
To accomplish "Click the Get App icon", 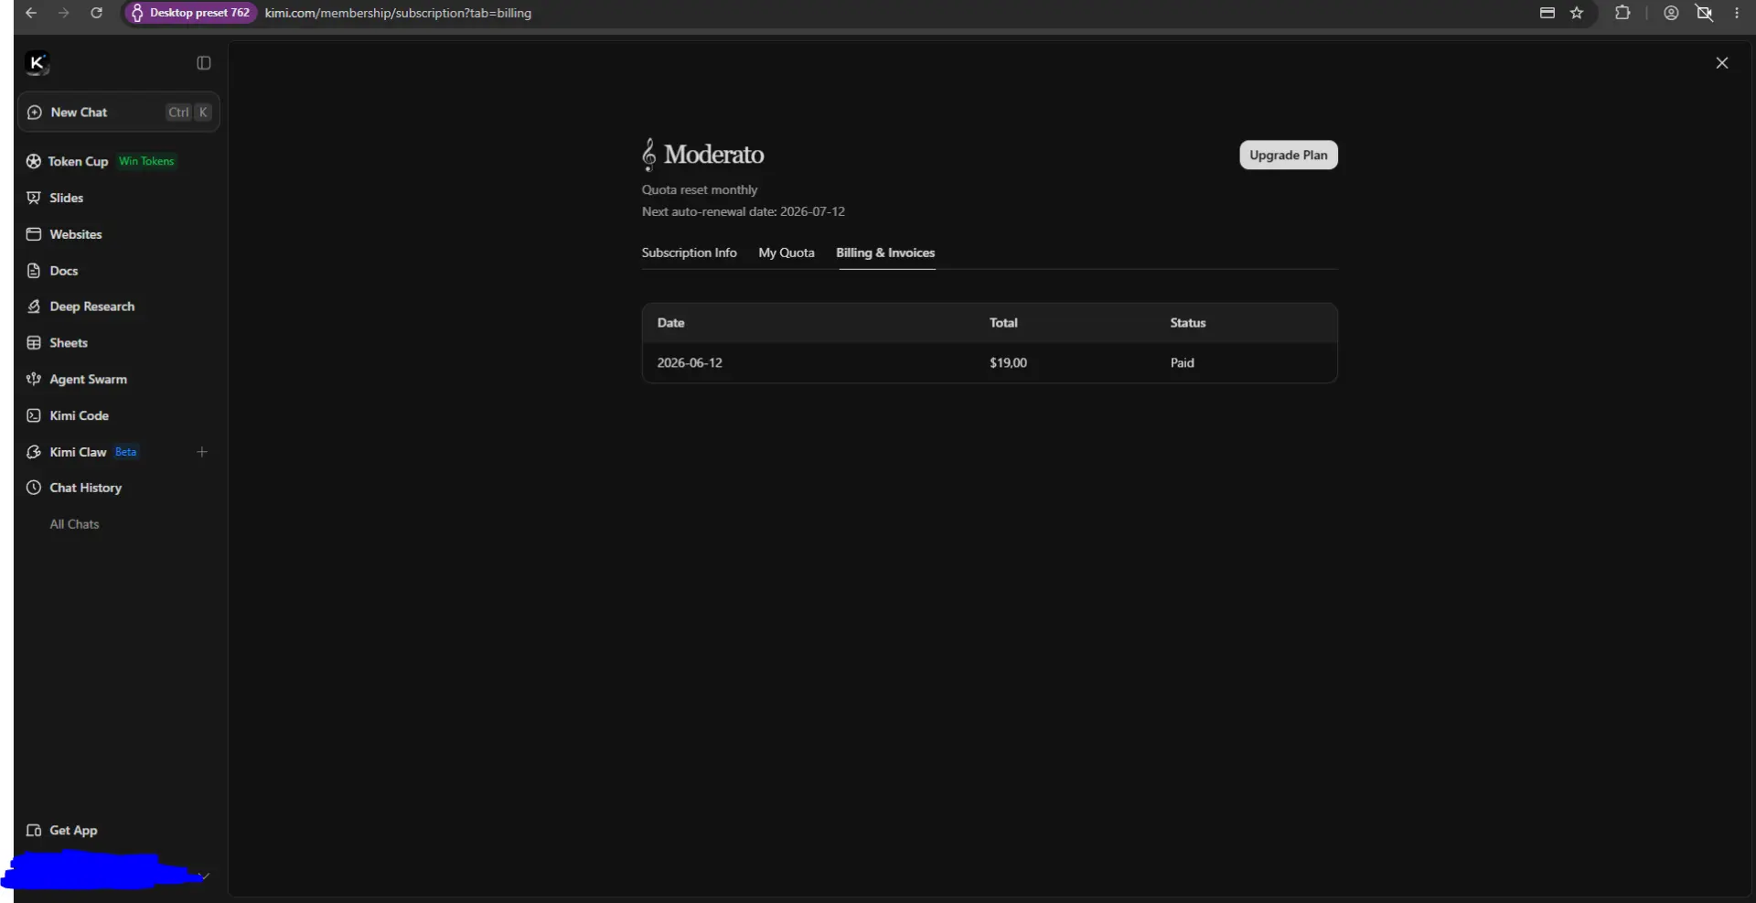I will pos(34,831).
